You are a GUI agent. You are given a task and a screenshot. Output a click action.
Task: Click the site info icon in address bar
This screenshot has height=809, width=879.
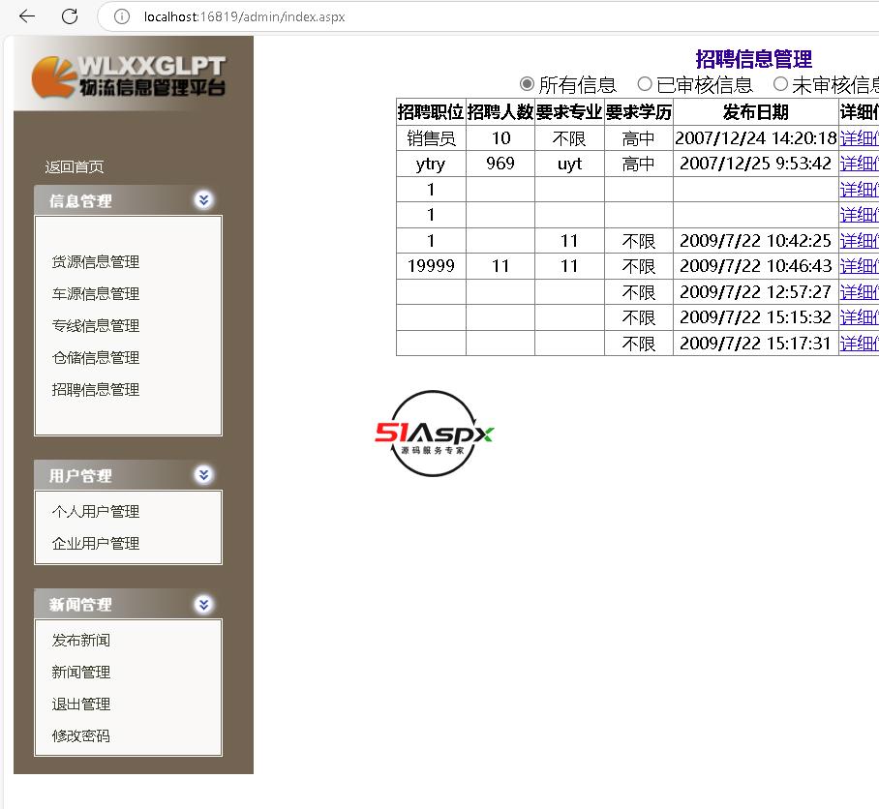click(122, 16)
